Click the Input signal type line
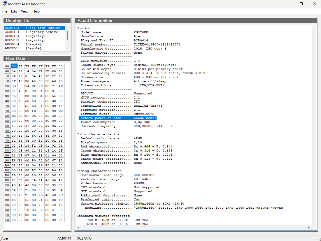 [128, 65]
